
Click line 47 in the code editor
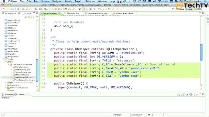click(x=123, y=80)
